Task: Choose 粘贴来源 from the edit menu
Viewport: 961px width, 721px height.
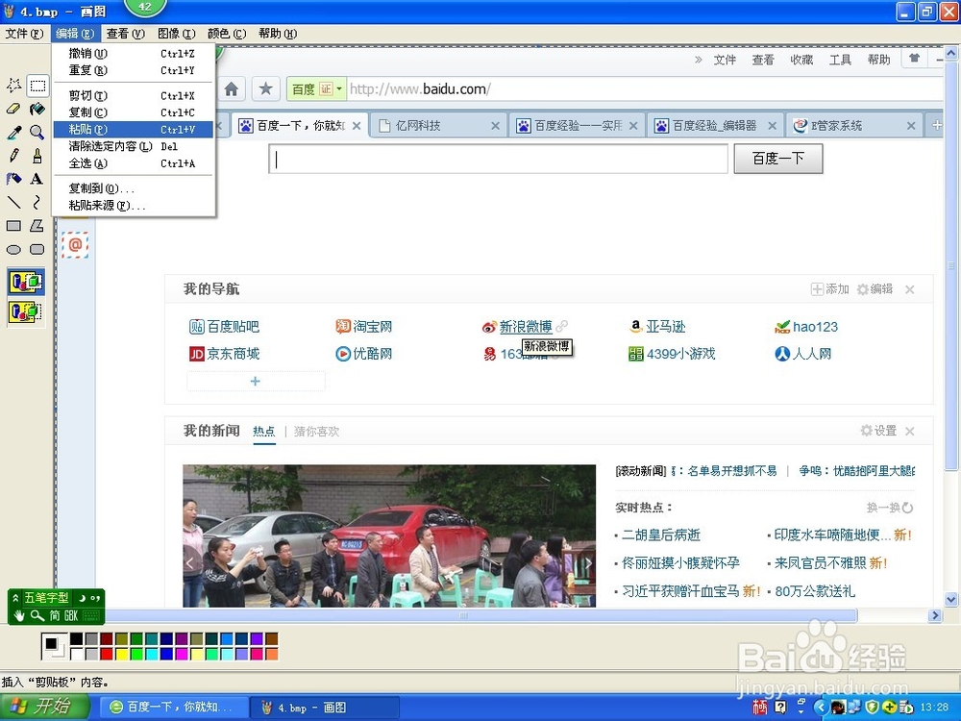Action: 133,206
